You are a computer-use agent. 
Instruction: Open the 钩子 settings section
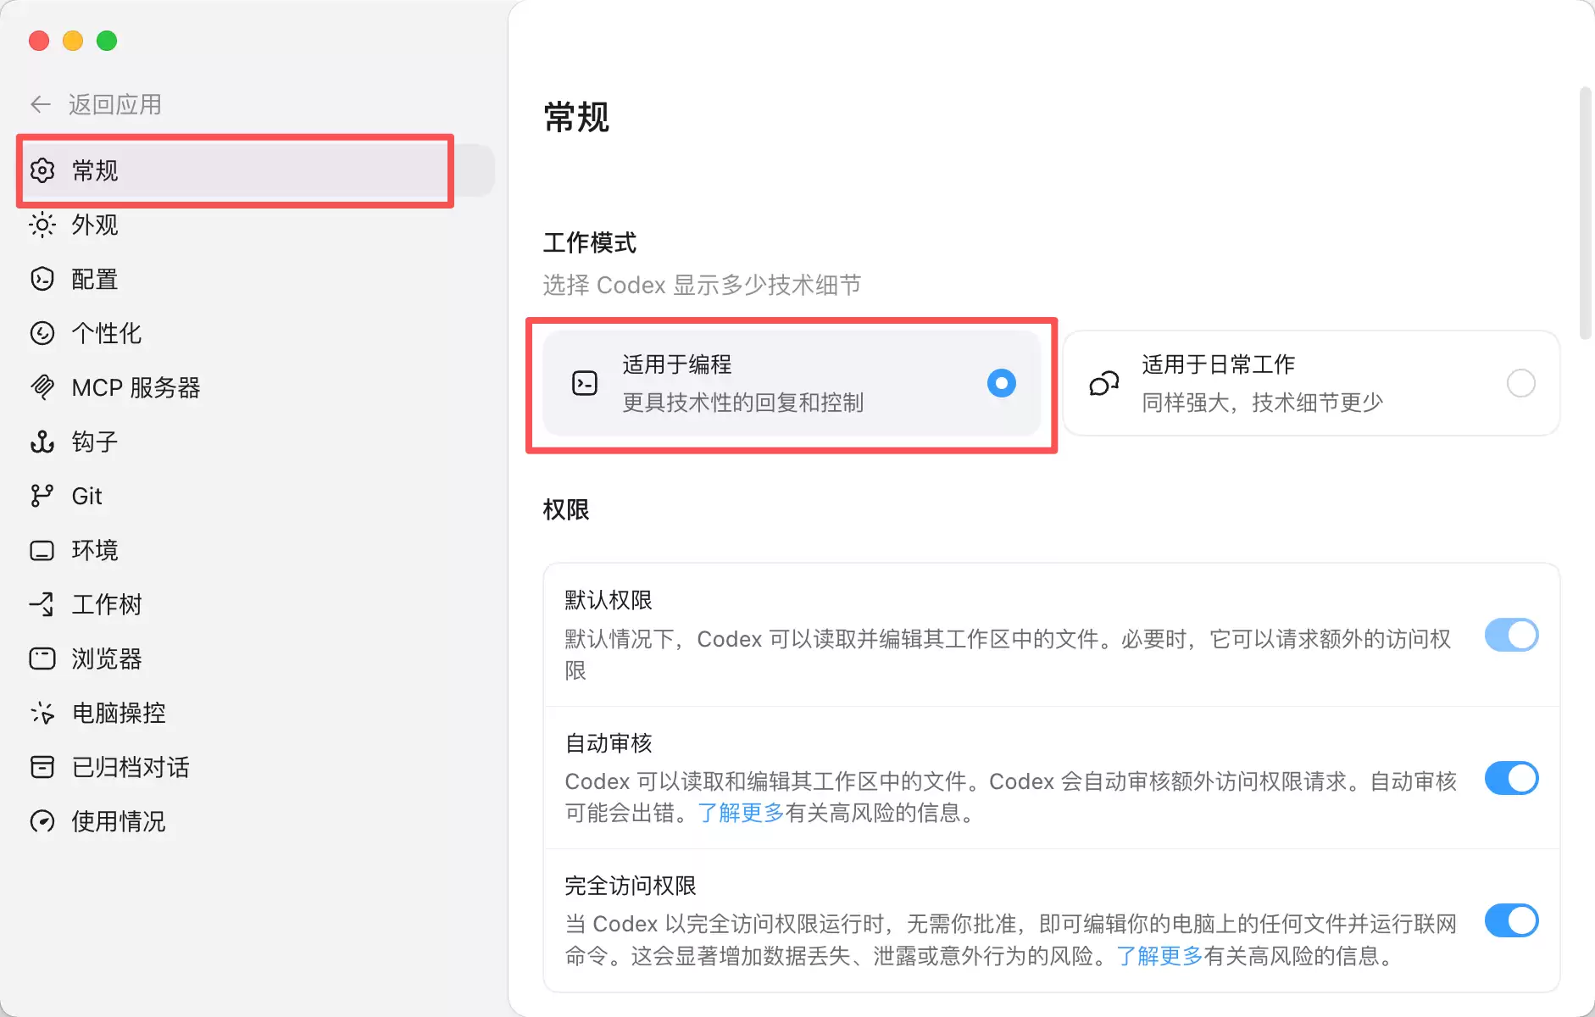(x=254, y=442)
